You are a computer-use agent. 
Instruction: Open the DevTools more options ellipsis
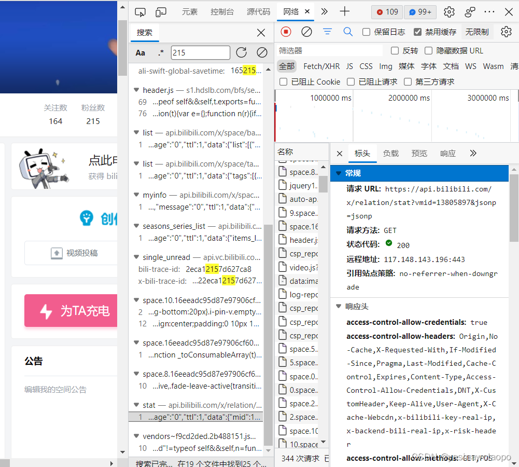[x=489, y=12]
